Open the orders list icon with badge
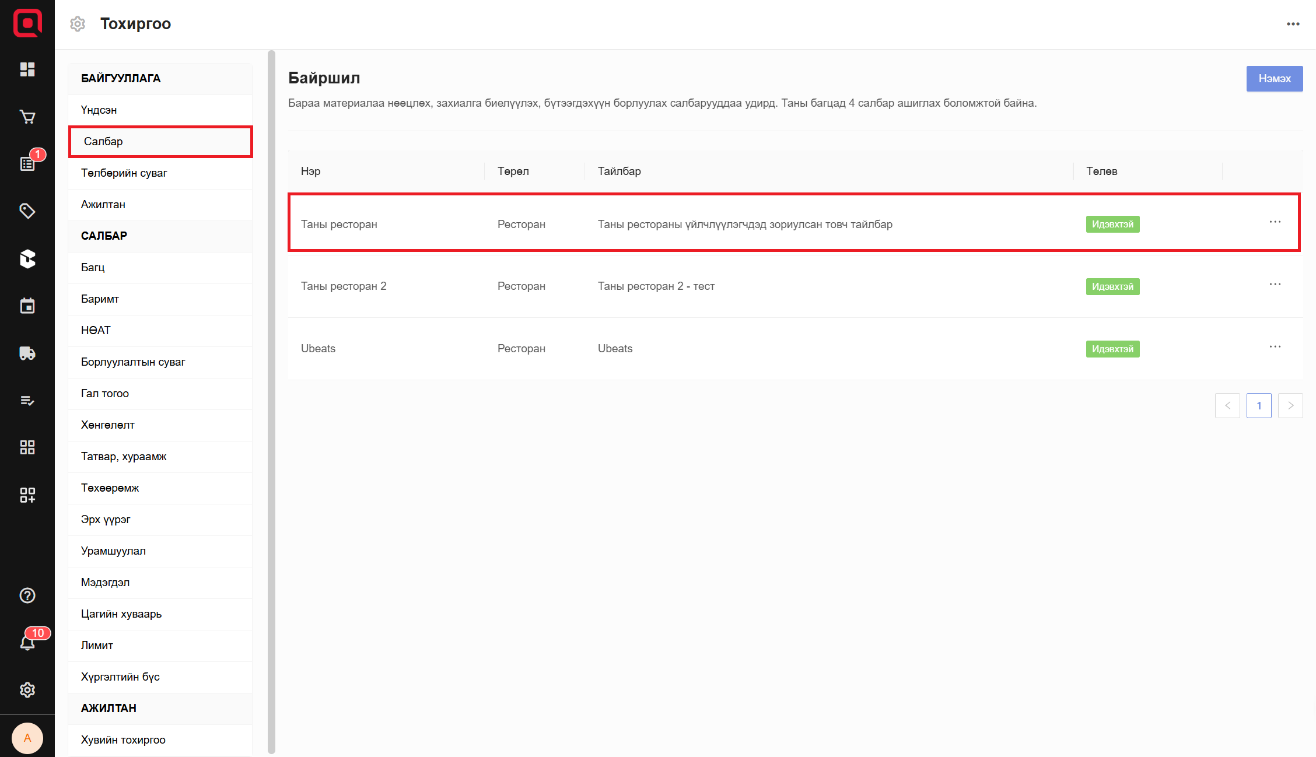Screen dimensions: 1316x757 (27, 164)
